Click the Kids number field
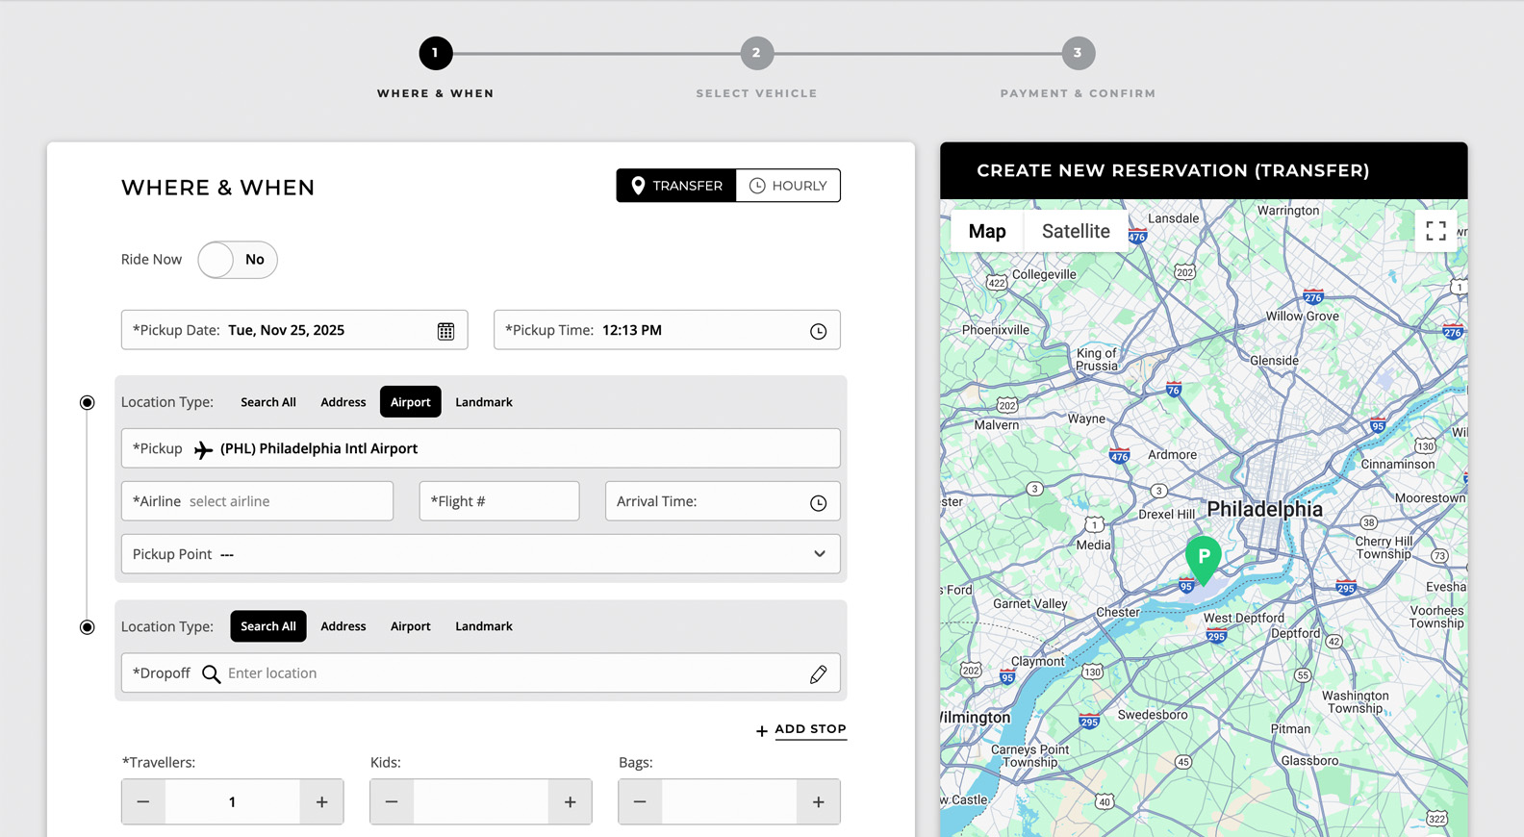Image resolution: width=1524 pixels, height=837 pixels. coord(481,801)
